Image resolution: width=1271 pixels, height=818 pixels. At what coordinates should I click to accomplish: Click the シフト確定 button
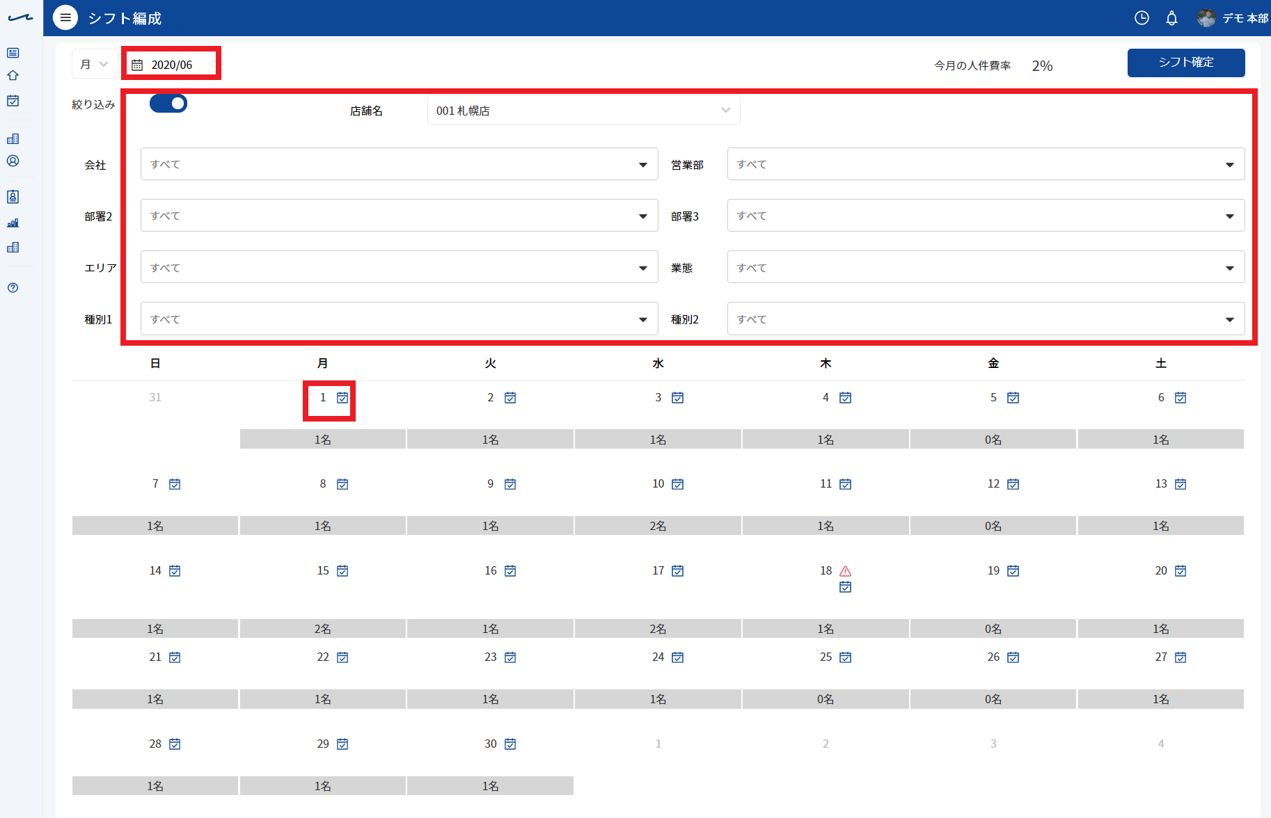1186,63
